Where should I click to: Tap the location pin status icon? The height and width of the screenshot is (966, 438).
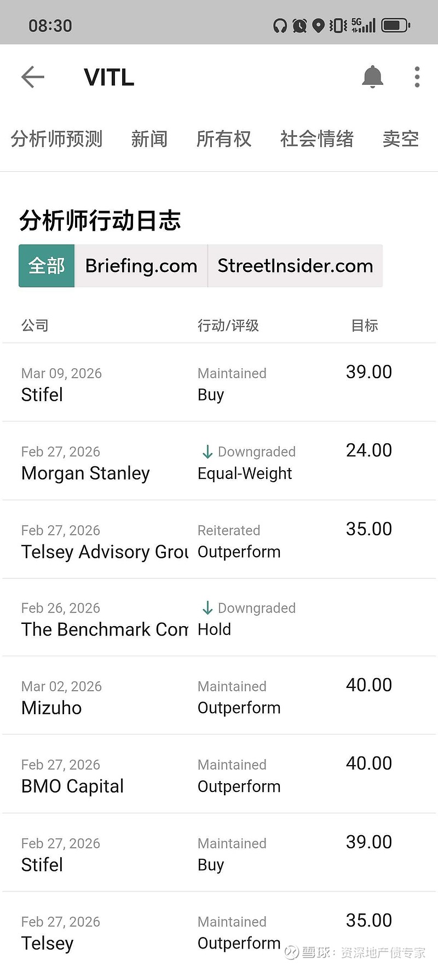click(318, 26)
